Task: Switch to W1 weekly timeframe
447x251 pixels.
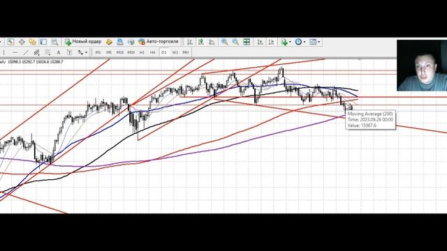Action: click(x=175, y=52)
